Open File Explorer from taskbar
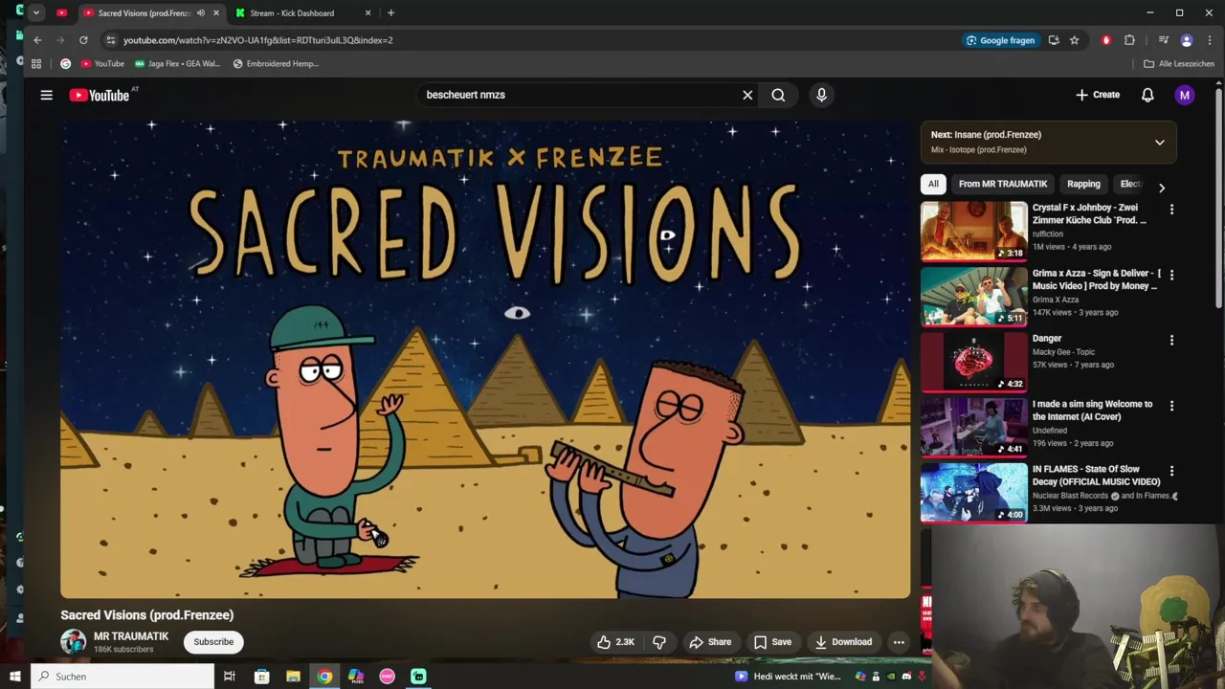This screenshot has height=689, width=1225. (x=293, y=677)
